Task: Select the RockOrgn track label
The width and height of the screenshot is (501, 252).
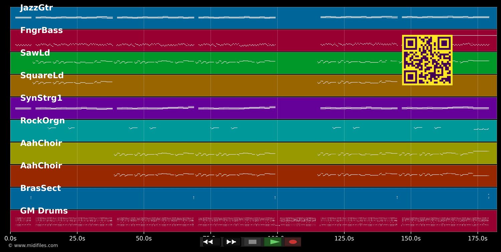Action: (x=43, y=120)
